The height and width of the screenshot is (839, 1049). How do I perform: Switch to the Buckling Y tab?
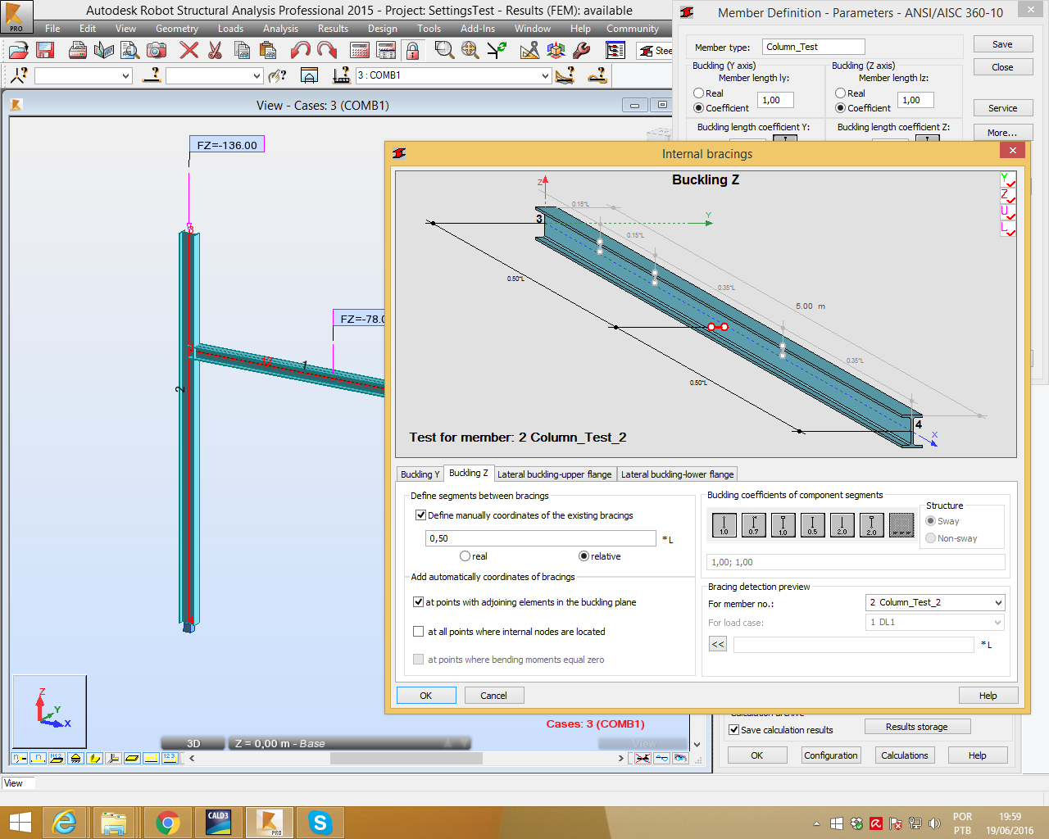coord(420,474)
